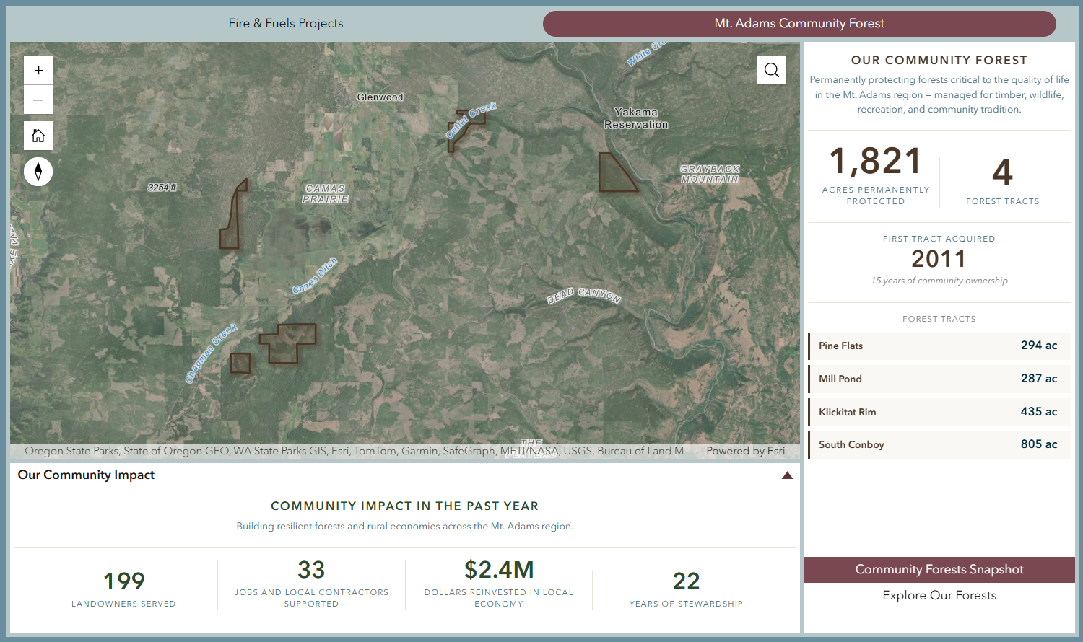Reset map compass orientation
Screen dimensions: 1083x642
tap(38, 172)
